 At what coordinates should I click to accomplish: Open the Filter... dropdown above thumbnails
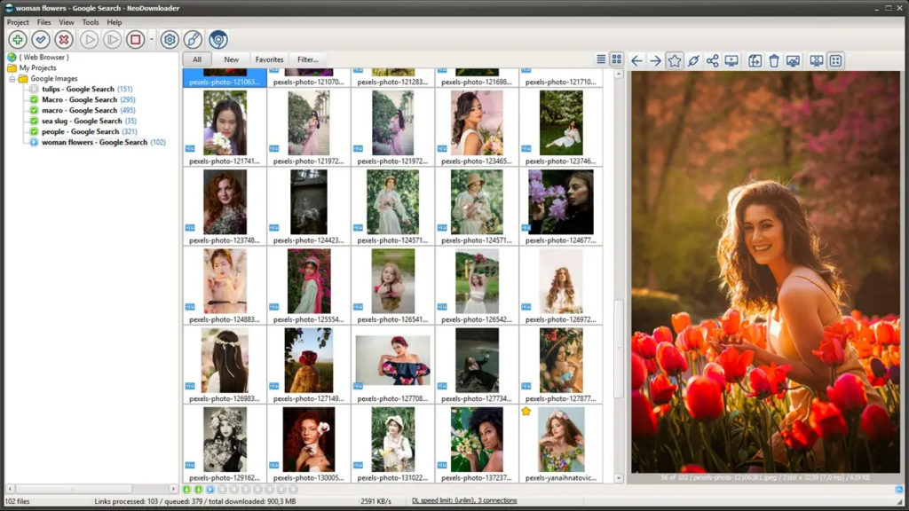[307, 59]
